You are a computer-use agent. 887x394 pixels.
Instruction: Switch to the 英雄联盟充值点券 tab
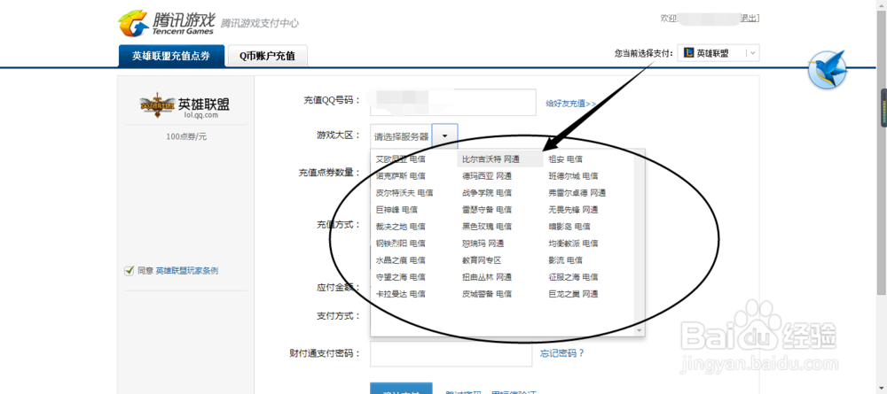(x=171, y=56)
